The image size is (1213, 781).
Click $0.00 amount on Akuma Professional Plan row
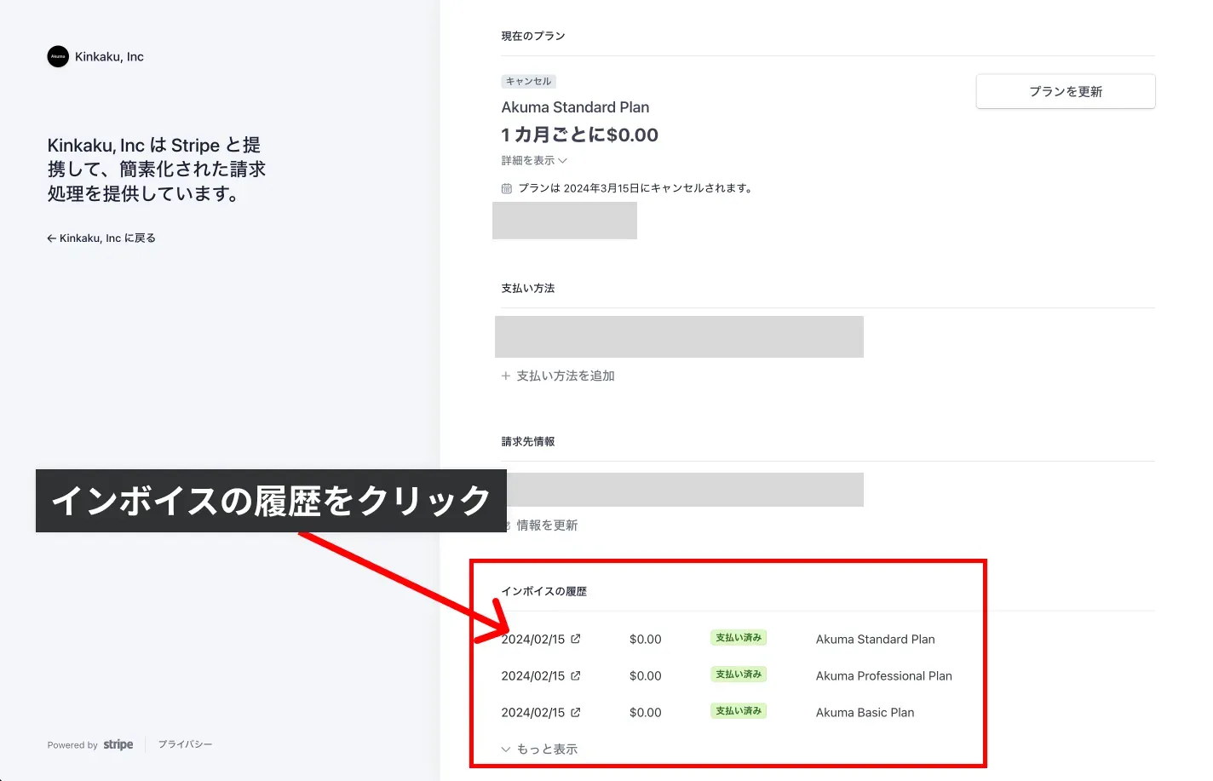coord(645,676)
